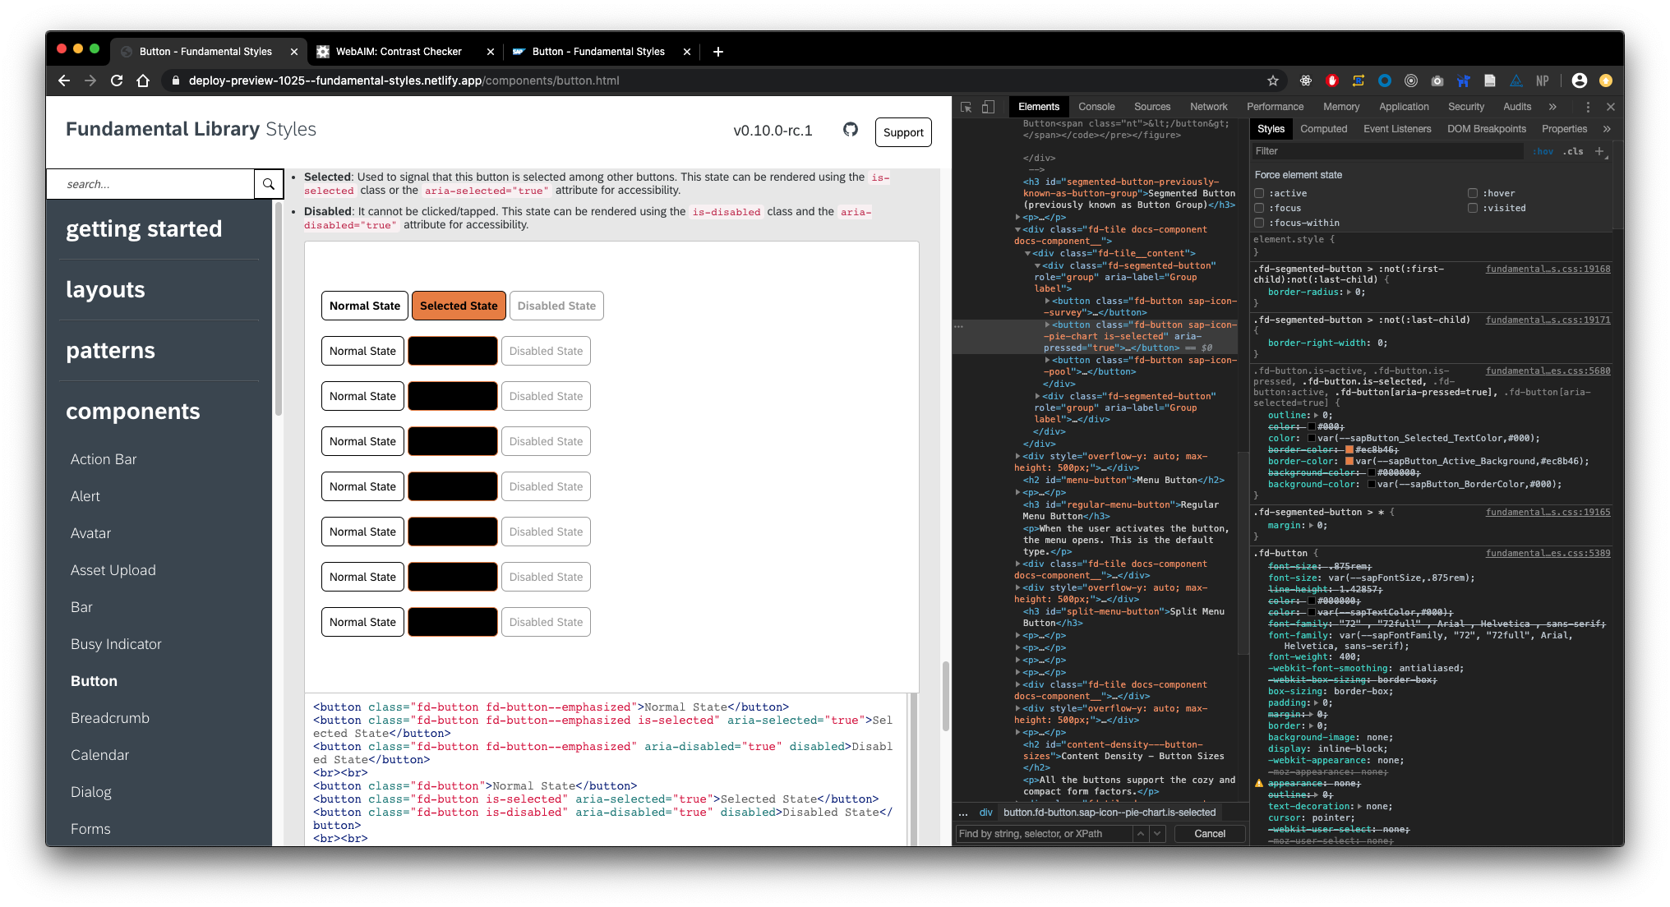The width and height of the screenshot is (1670, 907).
Task: Switch to the Console panel tab
Action: pyautogui.click(x=1096, y=107)
